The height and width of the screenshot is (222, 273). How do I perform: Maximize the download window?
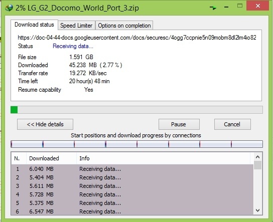click(x=240, y=6)
